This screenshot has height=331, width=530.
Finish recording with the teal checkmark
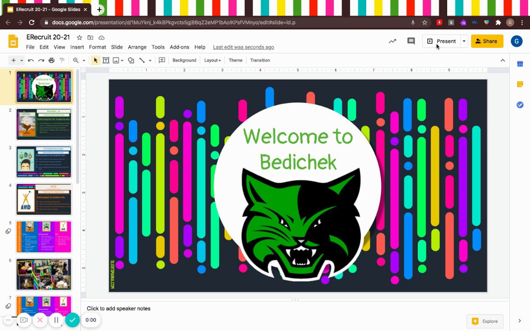click(x=72, y=320)
